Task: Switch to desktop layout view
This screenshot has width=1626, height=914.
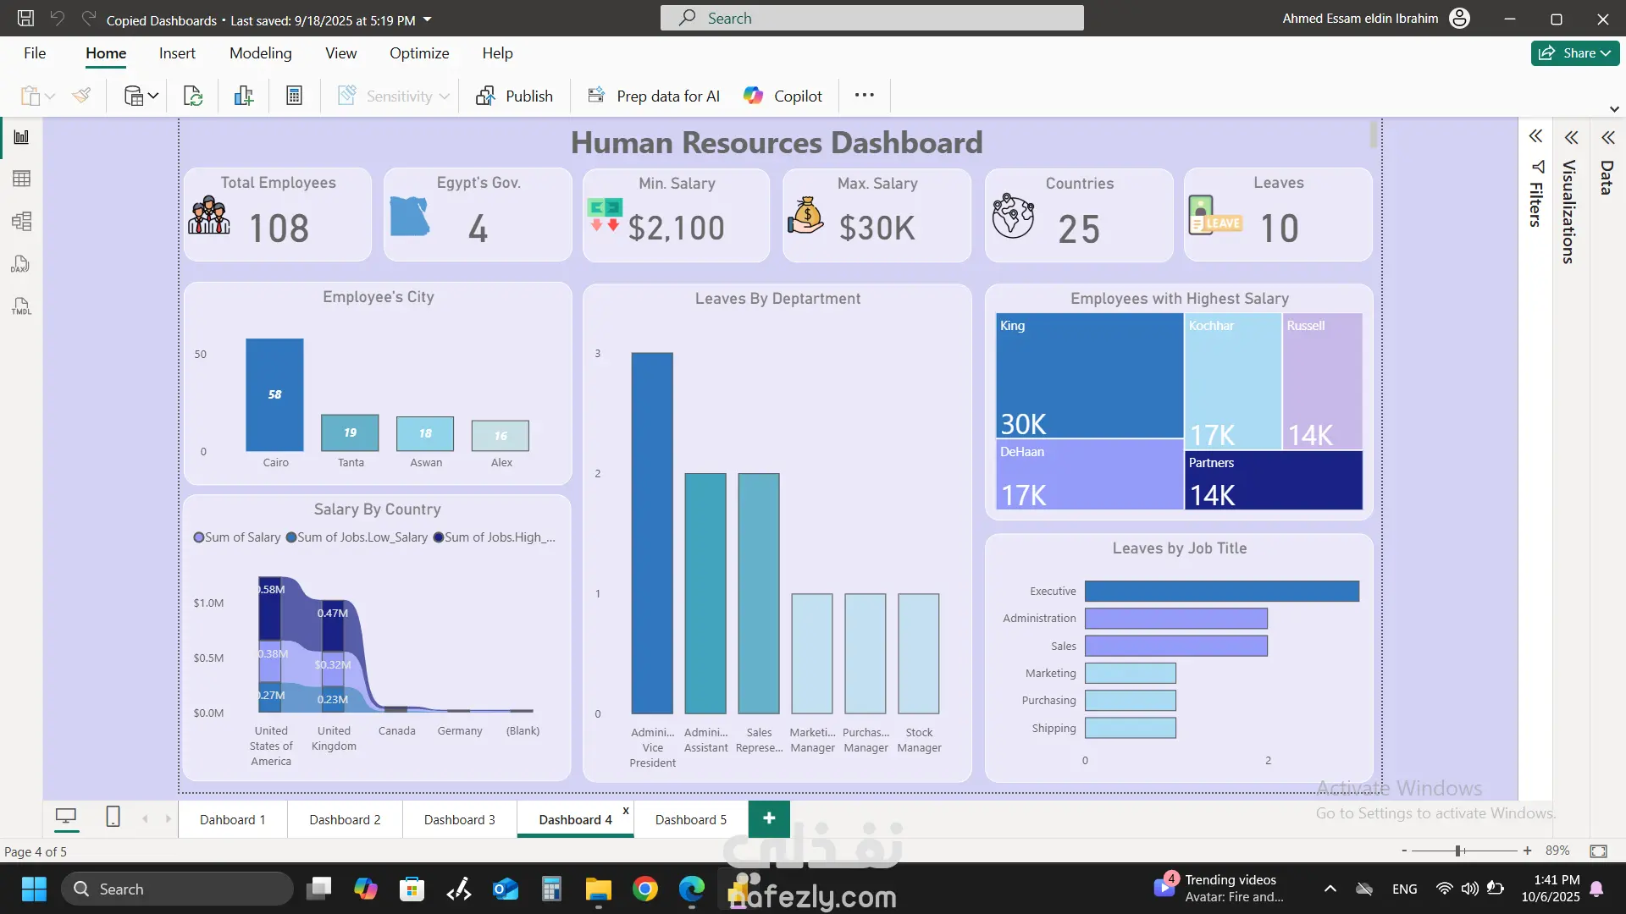Action: 66,817
